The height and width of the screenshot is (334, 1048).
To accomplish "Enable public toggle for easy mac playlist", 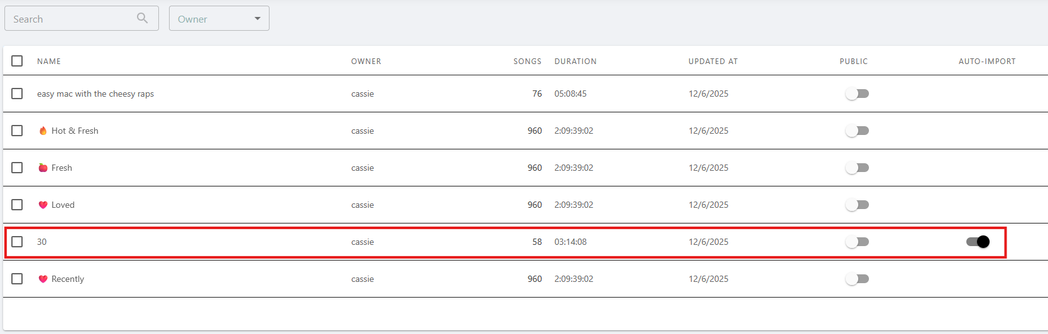I will 857,94.
